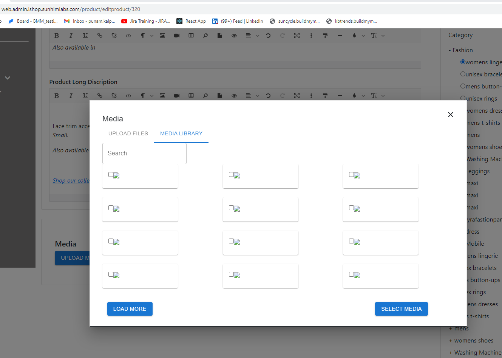Open align dropdown arrow in Long Discription toolbar
The image size is (502, 358).
coord(258,96)
